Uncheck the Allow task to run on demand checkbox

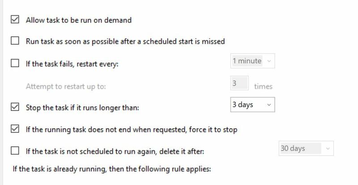click(x=15, y=19)
